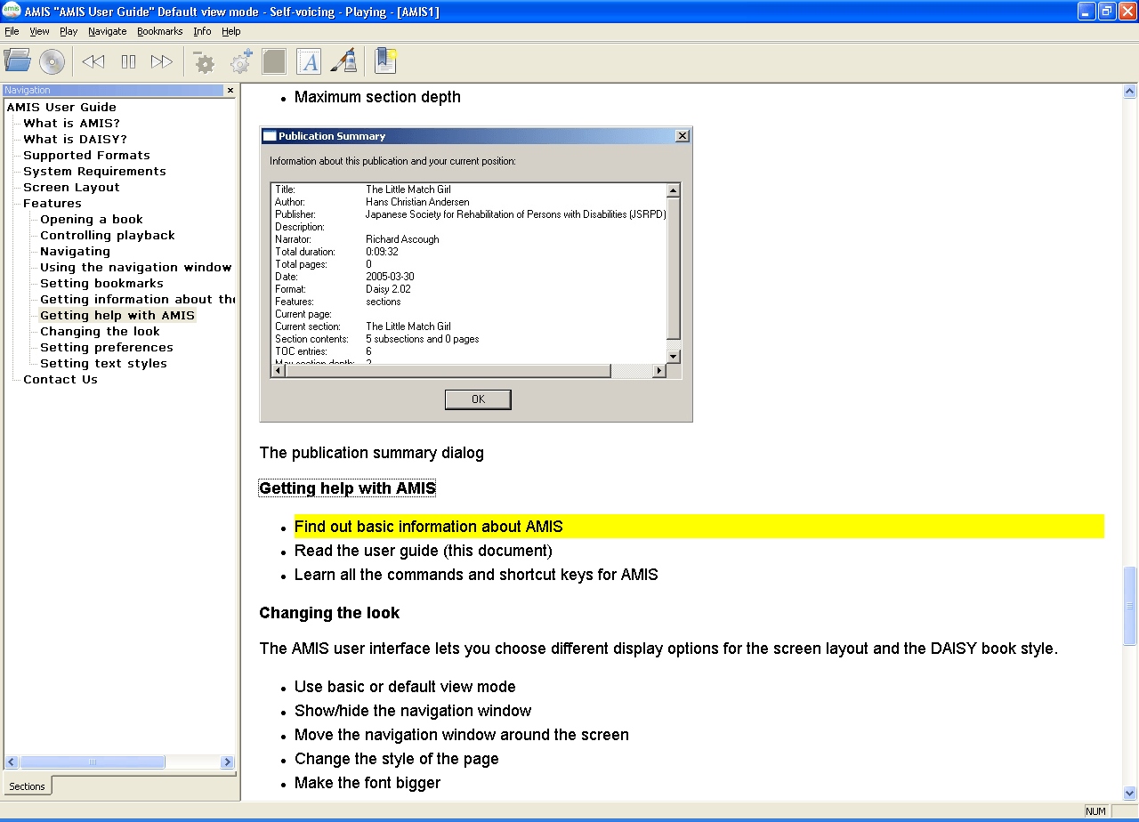Select 'Navigating' tree item
Image resolution: width=1139 pixels, height=822 pixels.
coord(76,251)
